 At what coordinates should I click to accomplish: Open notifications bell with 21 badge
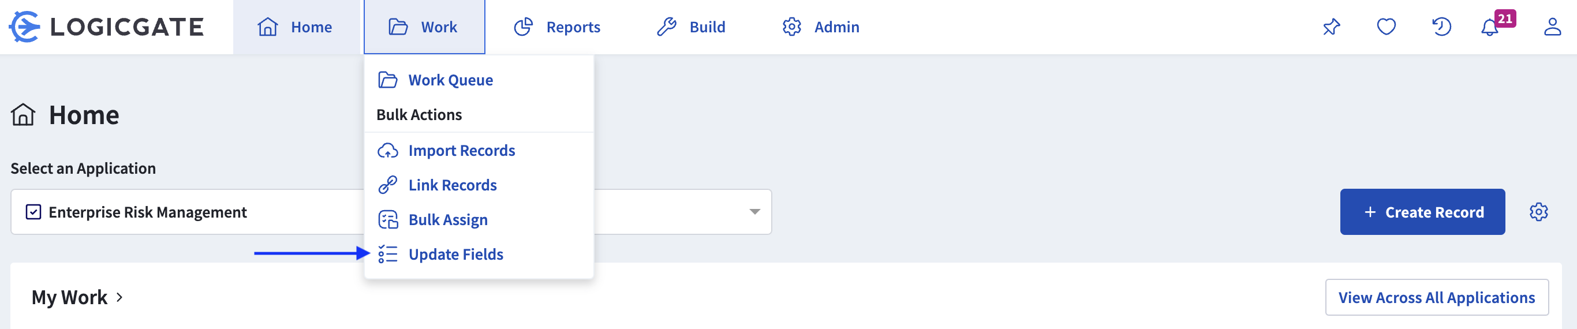tap(1490, 28)
